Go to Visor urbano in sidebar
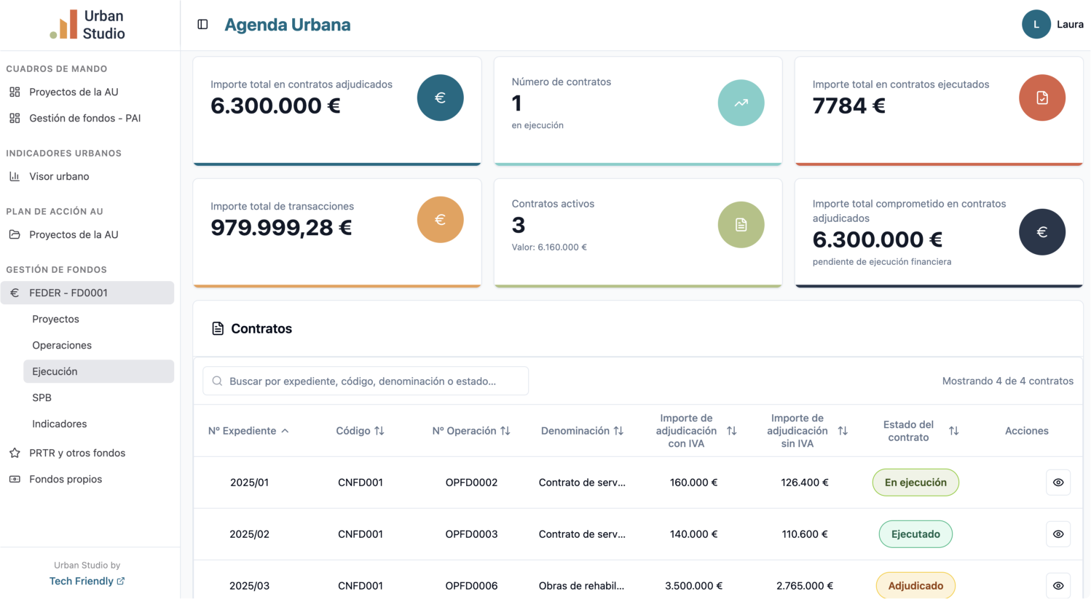 click(59, 176)
